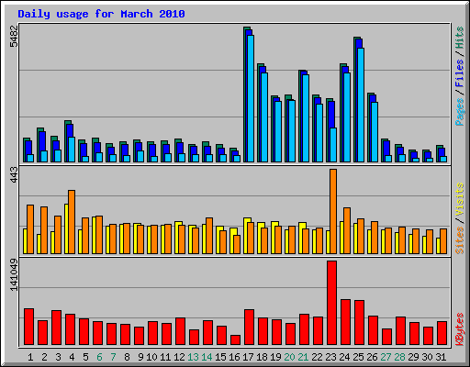Click the chart title 'Daily usage for March 2010'

coord(101,14)
